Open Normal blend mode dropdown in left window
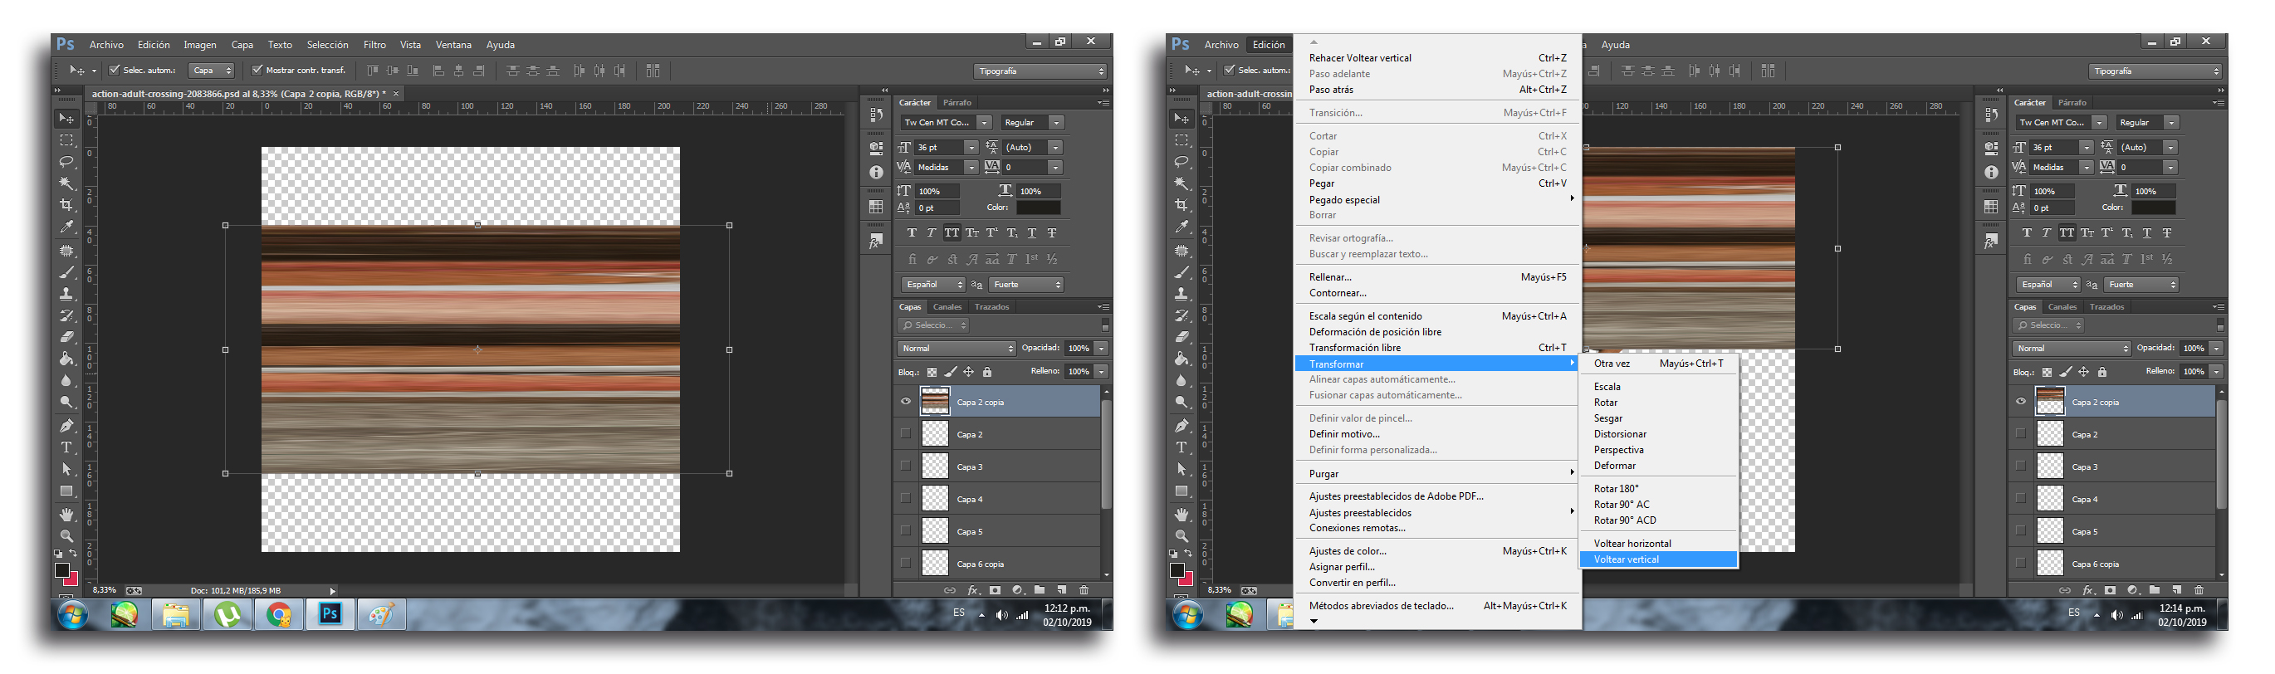 point(956,348)
